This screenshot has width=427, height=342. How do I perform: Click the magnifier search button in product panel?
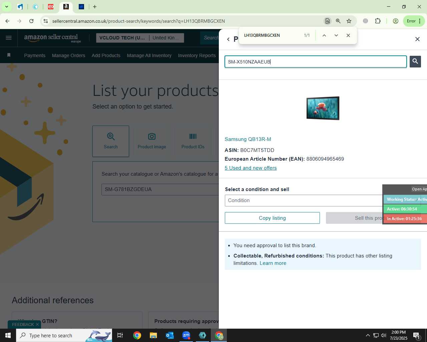click(x=415, y=61)
